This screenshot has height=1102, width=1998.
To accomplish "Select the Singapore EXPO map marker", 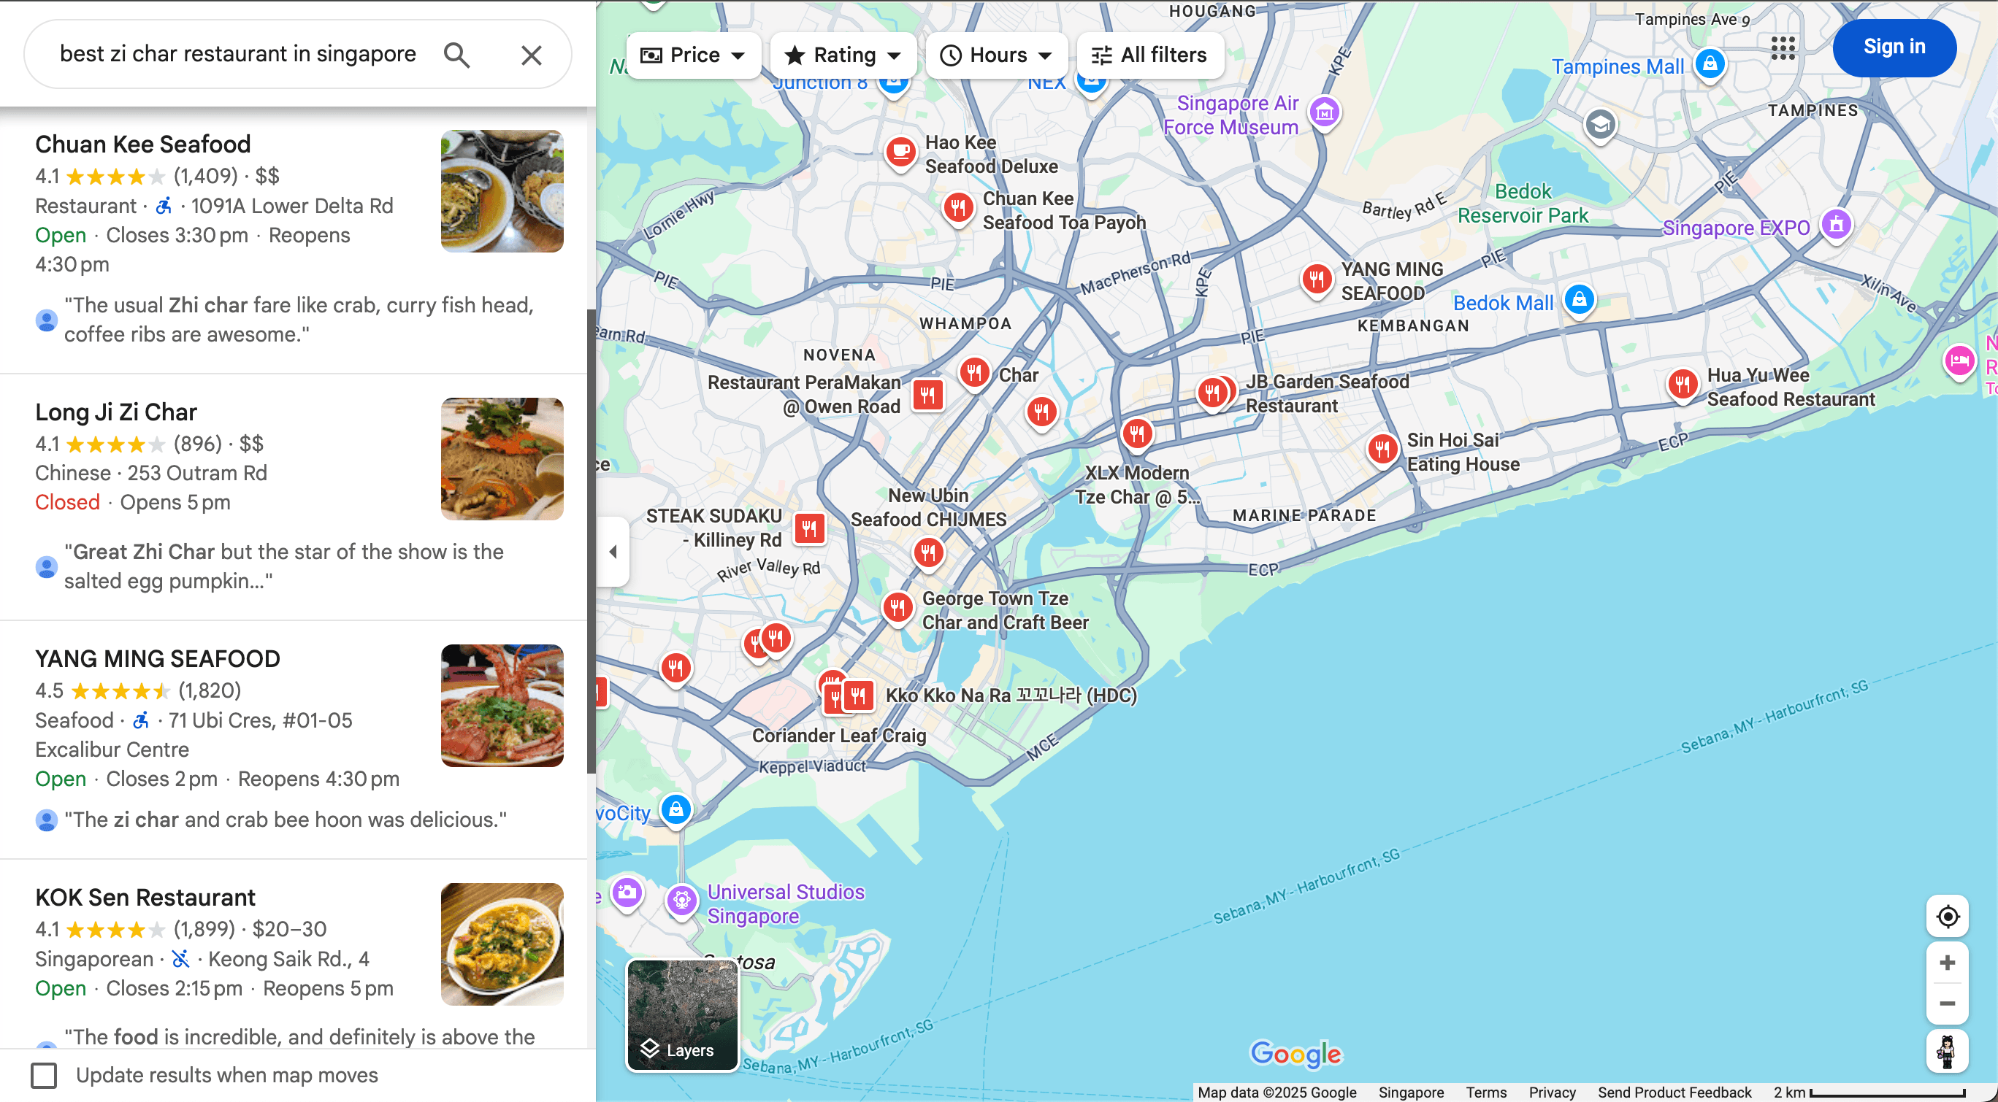I will [x=1836, y=225].
